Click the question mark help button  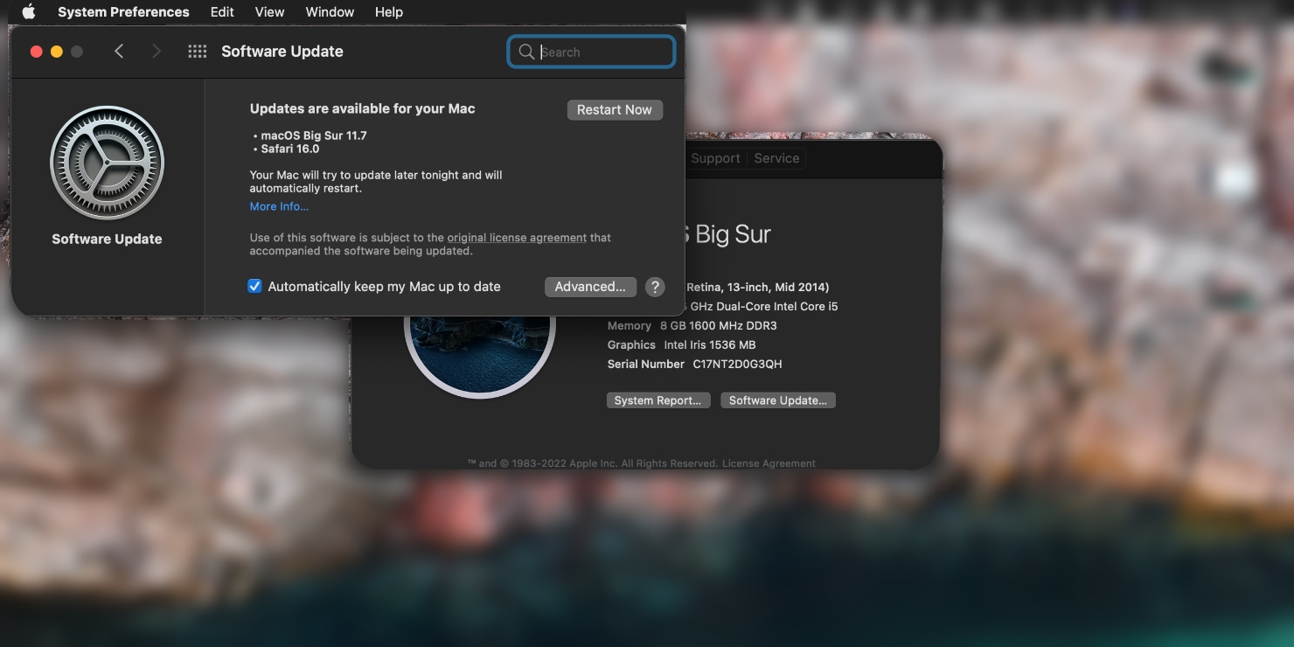pos(655,287)
